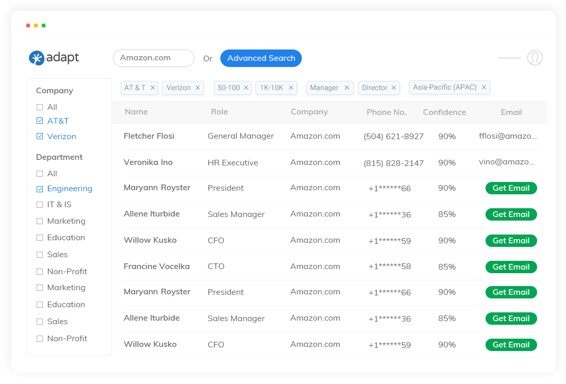
Task: Click the Name column header
Action: pyautogui.click(x=136, y=112)
